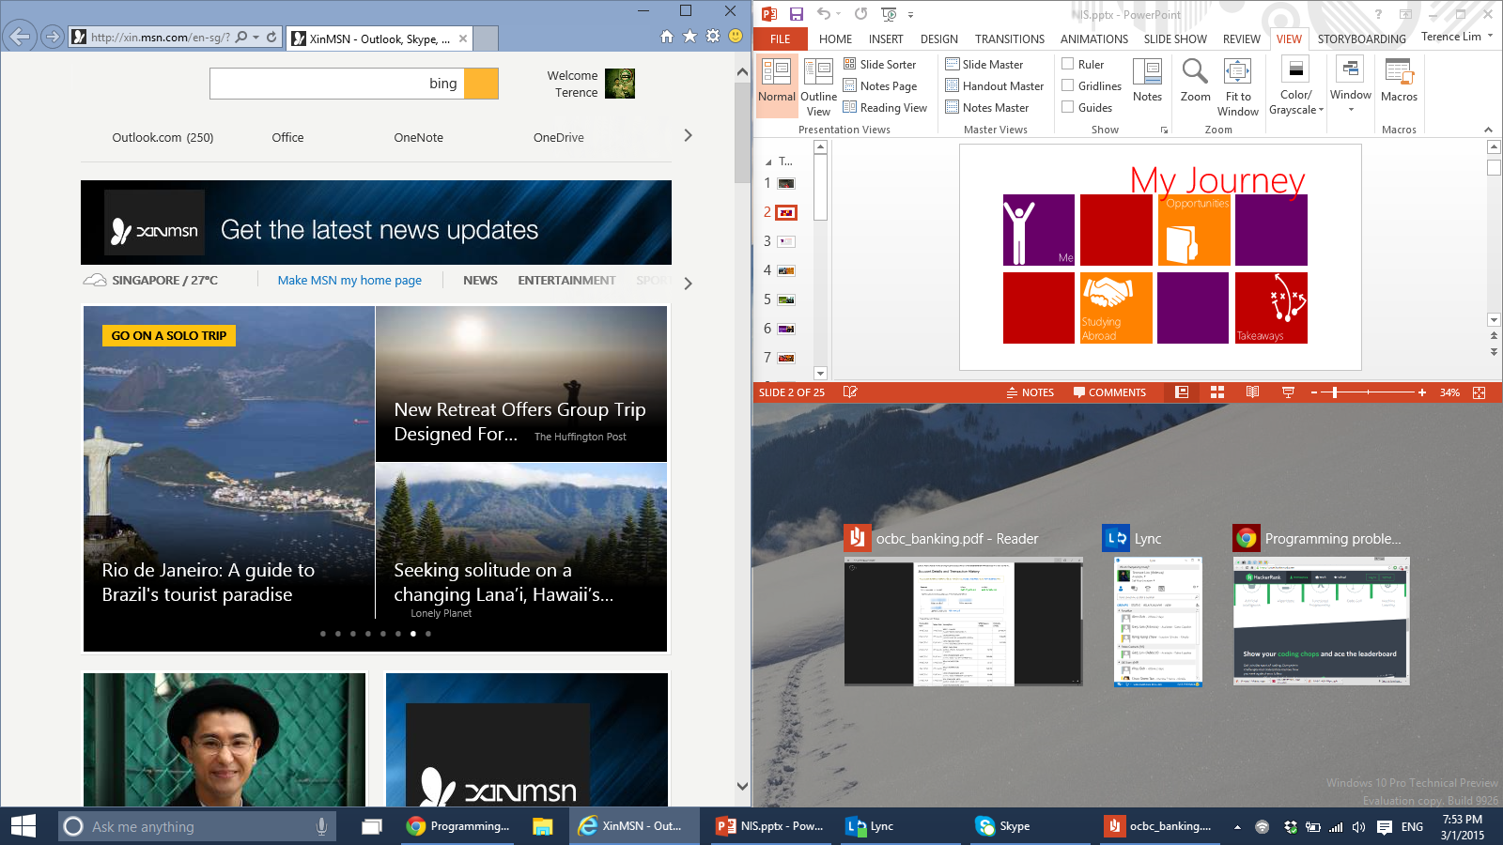Select Fit to Window

point(1237,86)
